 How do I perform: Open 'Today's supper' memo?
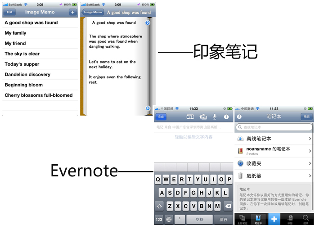coord(40,64)
